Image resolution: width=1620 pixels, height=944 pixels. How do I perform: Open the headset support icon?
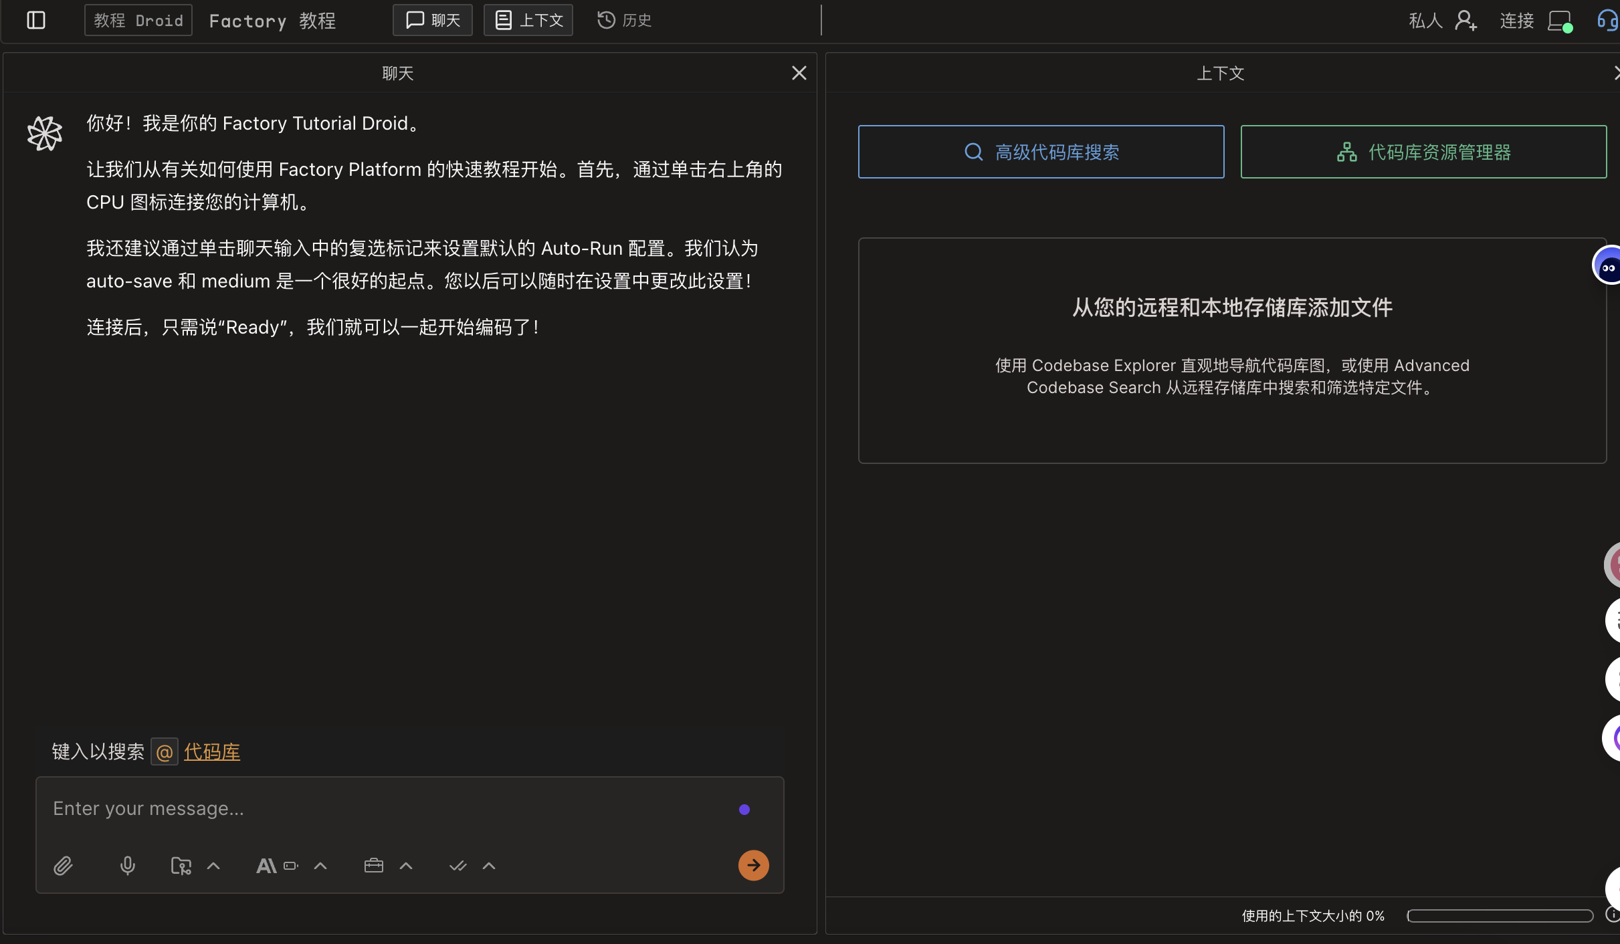point(1608,20)
